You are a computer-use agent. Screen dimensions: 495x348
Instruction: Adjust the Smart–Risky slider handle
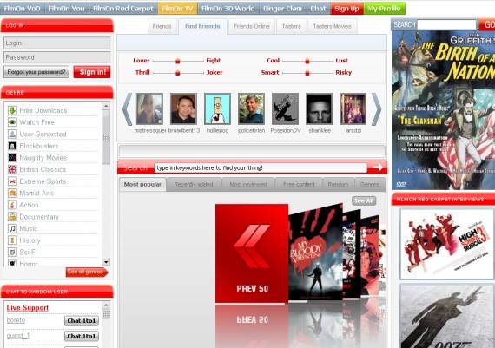(x=307, y=73)
